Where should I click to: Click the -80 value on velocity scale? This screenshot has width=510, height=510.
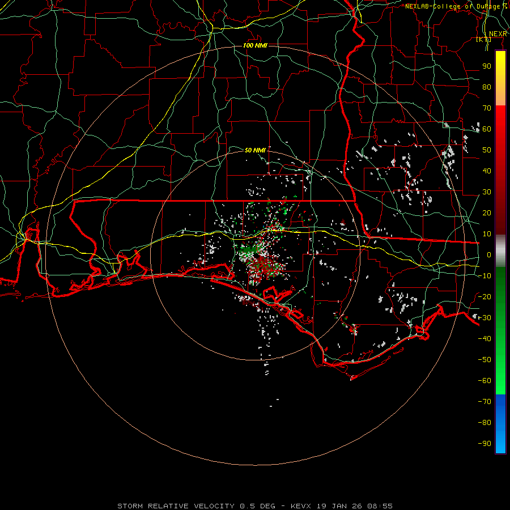(484, 423)
